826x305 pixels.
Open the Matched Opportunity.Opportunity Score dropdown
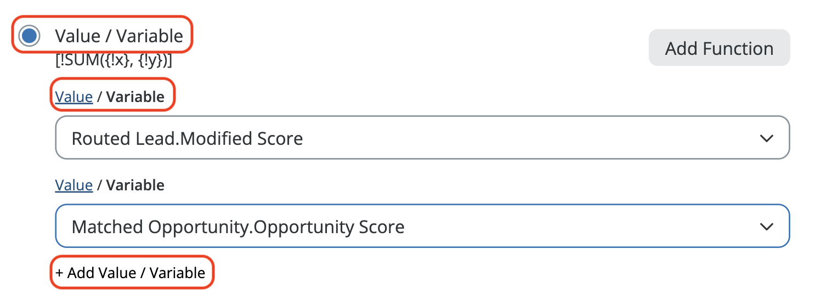(x=422, y=226)
